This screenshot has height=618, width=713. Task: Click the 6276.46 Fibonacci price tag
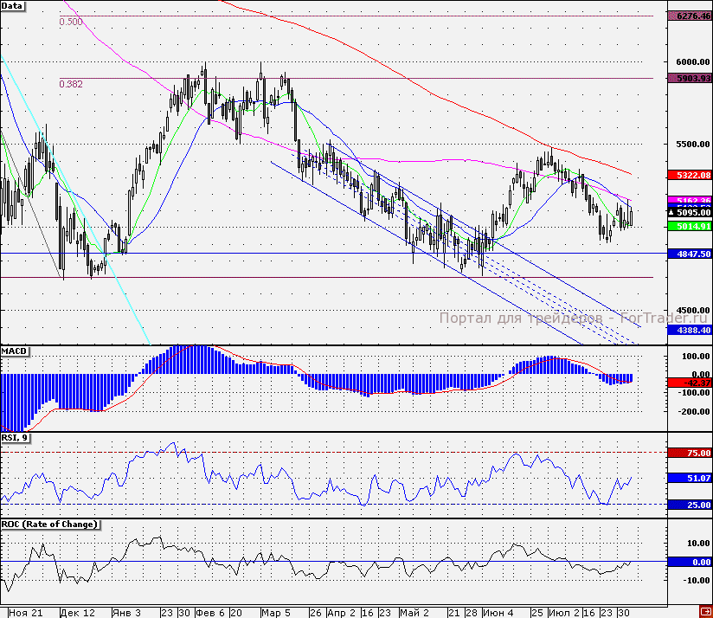pos(690,16)
